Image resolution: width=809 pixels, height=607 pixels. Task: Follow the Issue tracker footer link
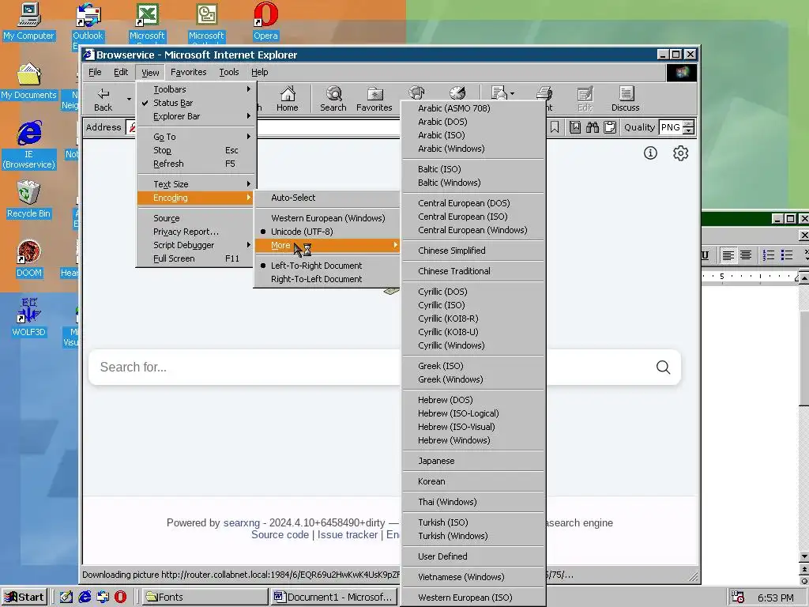[x=348, y=535]
